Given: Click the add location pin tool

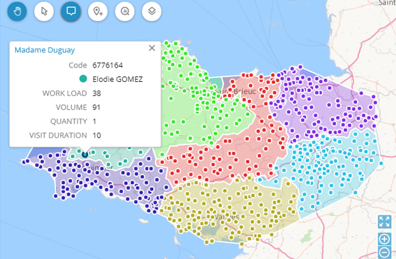Looking at the screenshot, I should click(98, 12).
